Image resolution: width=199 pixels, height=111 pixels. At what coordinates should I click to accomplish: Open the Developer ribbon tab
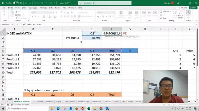pyautogui.click(x=72, y=8)
